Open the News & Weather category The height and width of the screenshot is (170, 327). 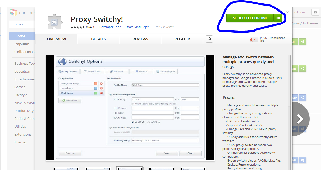click(x=25, y=103)
